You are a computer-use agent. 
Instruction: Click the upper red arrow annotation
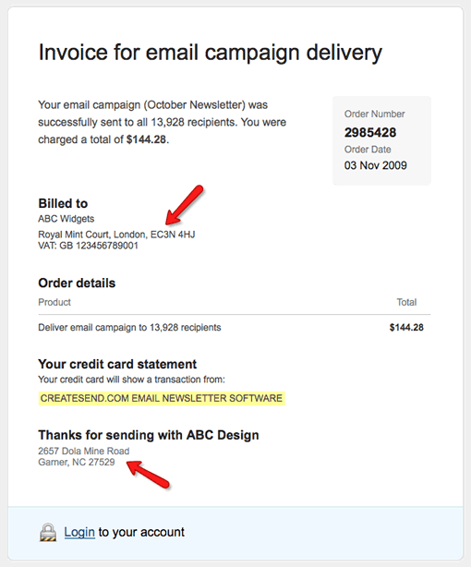point(184,205)
